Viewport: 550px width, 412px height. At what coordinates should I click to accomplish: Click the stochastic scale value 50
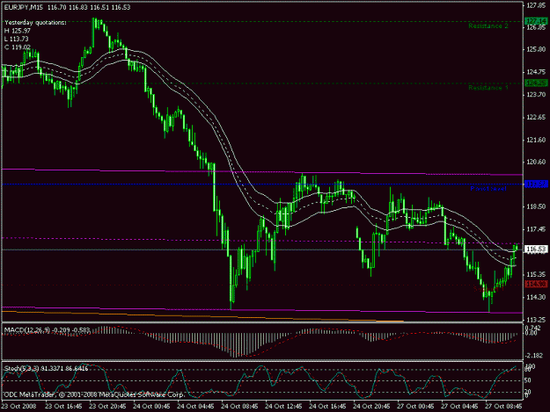(527, 380)
